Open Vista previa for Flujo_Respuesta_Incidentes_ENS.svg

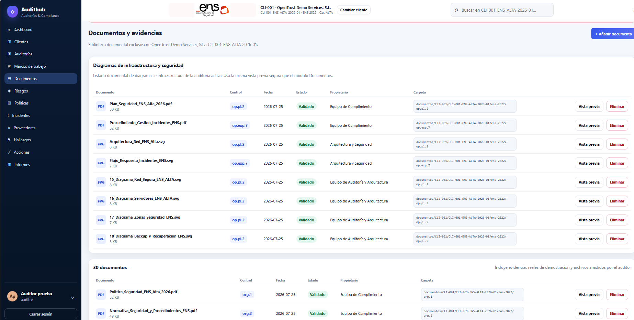[589, 163]
